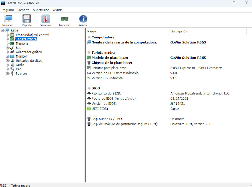The height and width of the screenshot is (187, 252).
Task: Click the Puertos plug icon in tree
Action: (12, 73)
